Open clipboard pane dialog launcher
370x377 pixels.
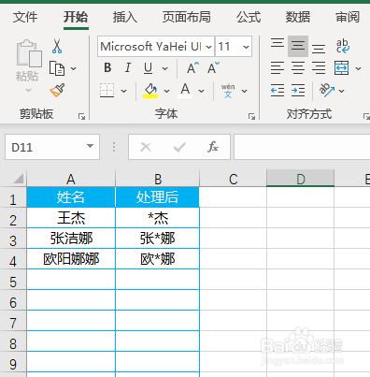click(82, 117)
